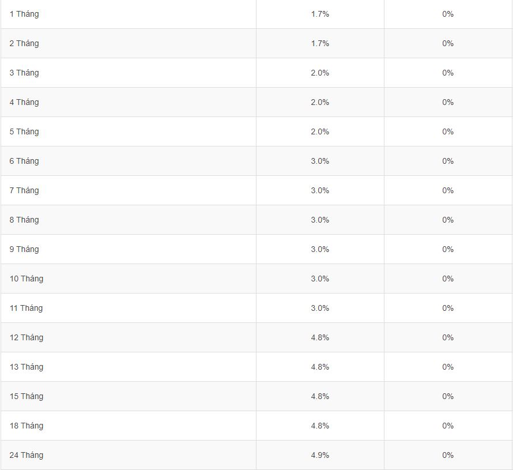513x470 pixels.
Task: Click the 0% value in 13 Tháng row
Action: pos(448,367)
